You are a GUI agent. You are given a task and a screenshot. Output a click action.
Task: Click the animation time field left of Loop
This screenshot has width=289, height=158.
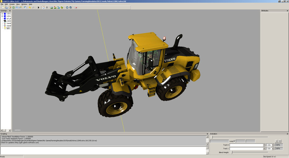(219, 141)
